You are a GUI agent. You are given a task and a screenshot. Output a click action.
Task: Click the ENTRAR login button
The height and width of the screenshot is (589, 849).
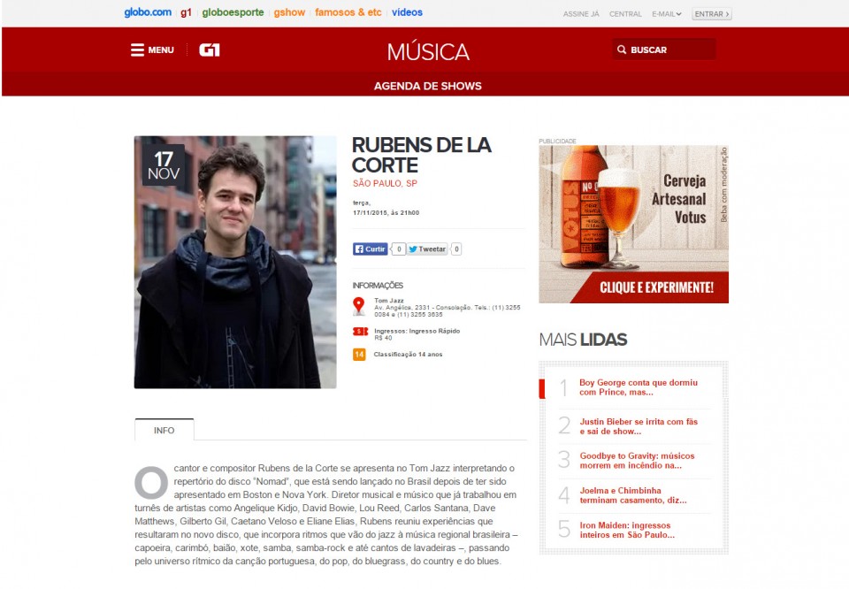click(711, 14)
